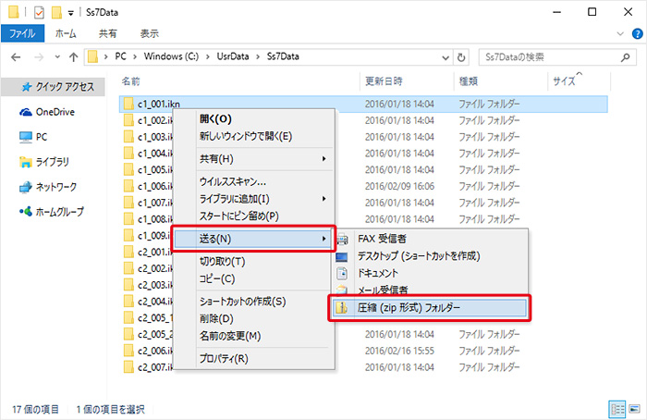The width and height of the screenshot is (647, 420).
Task: Click folder icon of c1_002 row
Action: coord(128,120)
